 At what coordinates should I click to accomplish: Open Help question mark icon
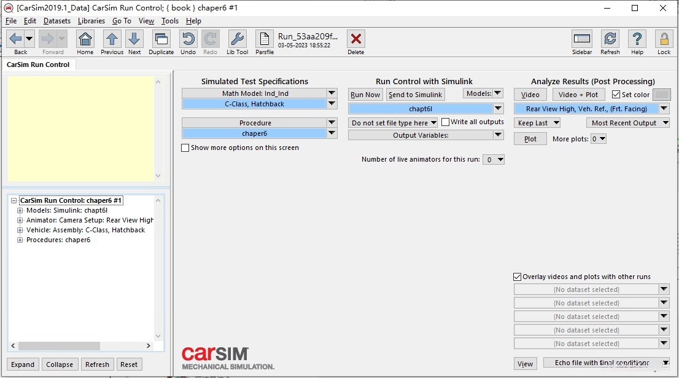coord(637,39)
